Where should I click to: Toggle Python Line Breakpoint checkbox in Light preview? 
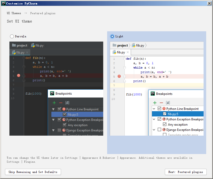(159, 109)
